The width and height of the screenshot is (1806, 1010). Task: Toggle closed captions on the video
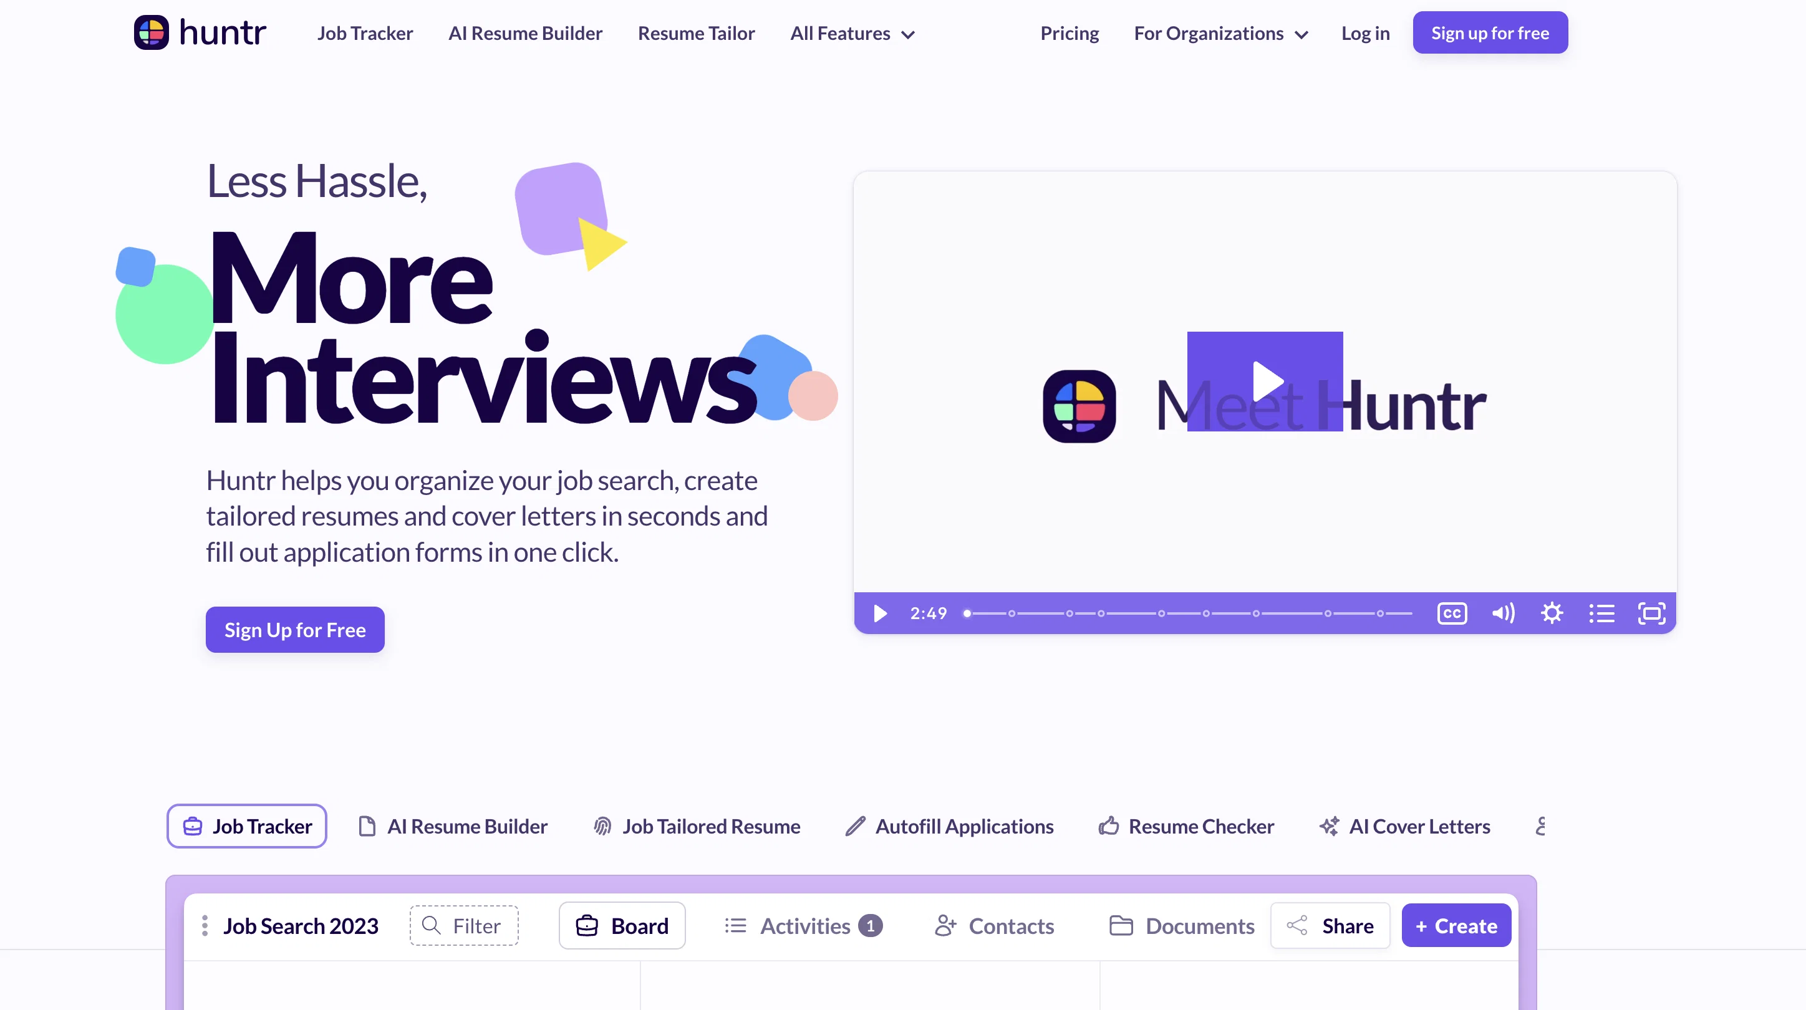(1452, 613)
